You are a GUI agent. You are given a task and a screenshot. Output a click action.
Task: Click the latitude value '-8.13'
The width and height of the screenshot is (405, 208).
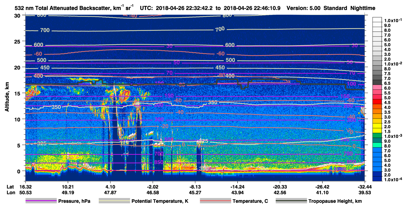coord(195,187)
